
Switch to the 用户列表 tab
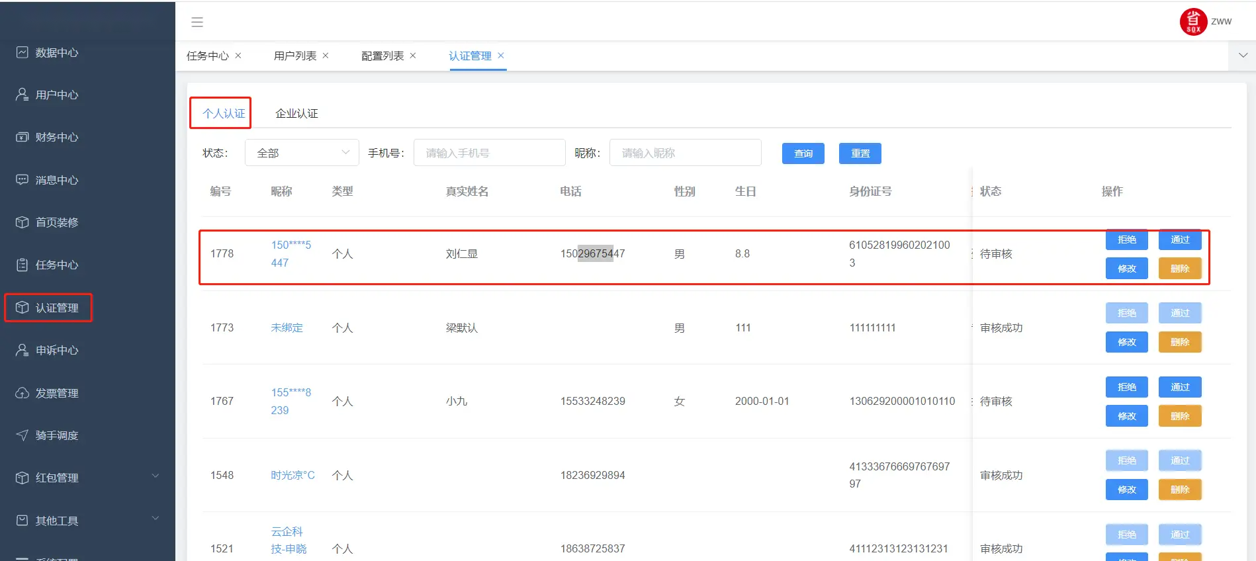[x=294, y=56]
